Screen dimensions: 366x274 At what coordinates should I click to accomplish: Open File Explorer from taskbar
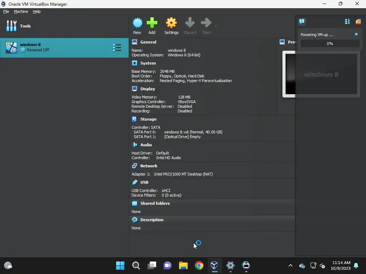(x=183, y=265)
